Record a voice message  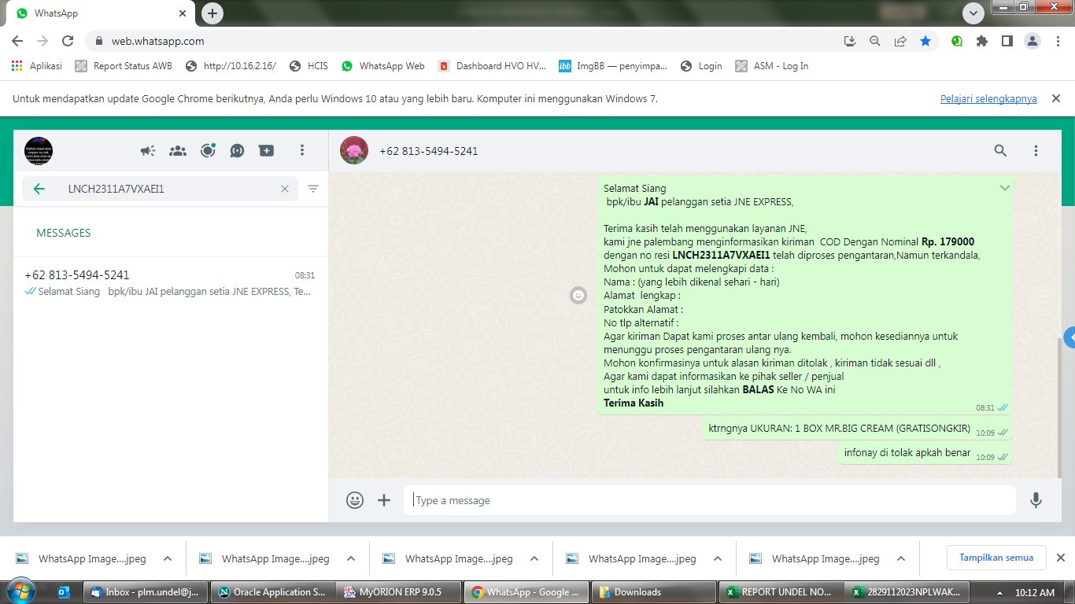pyautogui.click(x=1036, y=500)
